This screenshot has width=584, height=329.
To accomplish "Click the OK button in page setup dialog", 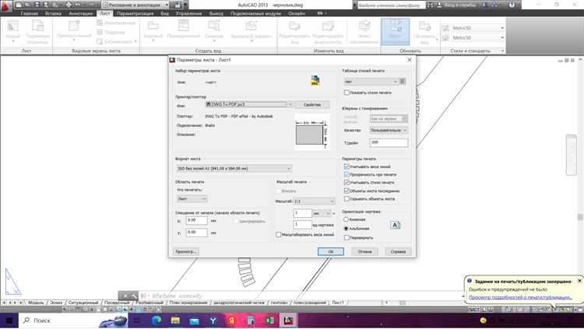I will coord(331,251).
